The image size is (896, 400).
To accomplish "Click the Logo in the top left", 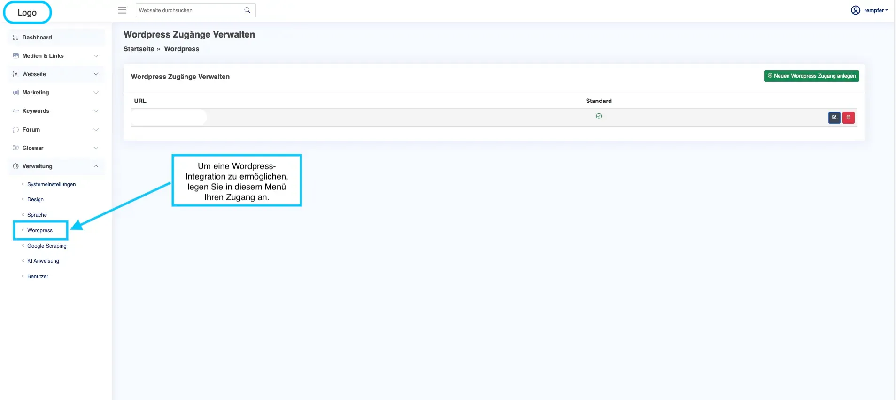I will tap(27, 13).
